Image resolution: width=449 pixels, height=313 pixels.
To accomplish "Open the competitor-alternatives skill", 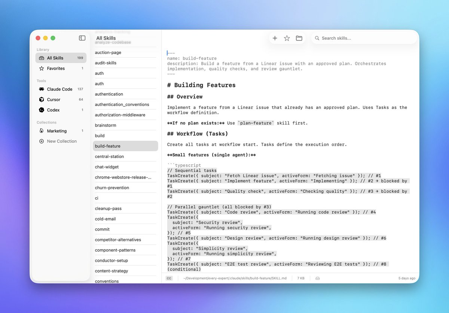I will [x=125, y=240].
